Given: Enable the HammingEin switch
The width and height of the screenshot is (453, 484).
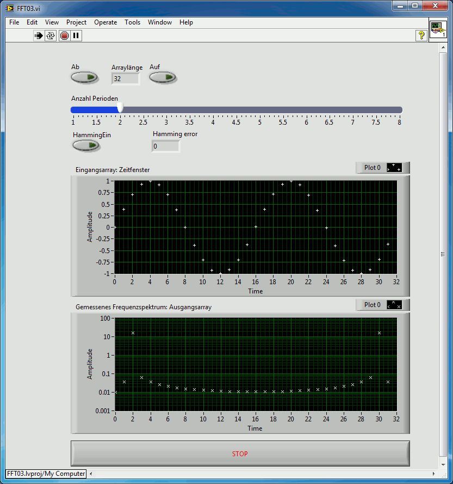Looking at the screenshot, I should click(x=85, y=145).
